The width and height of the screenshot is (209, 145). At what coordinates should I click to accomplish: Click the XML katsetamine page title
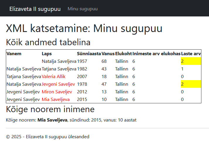tap(84, 28)
